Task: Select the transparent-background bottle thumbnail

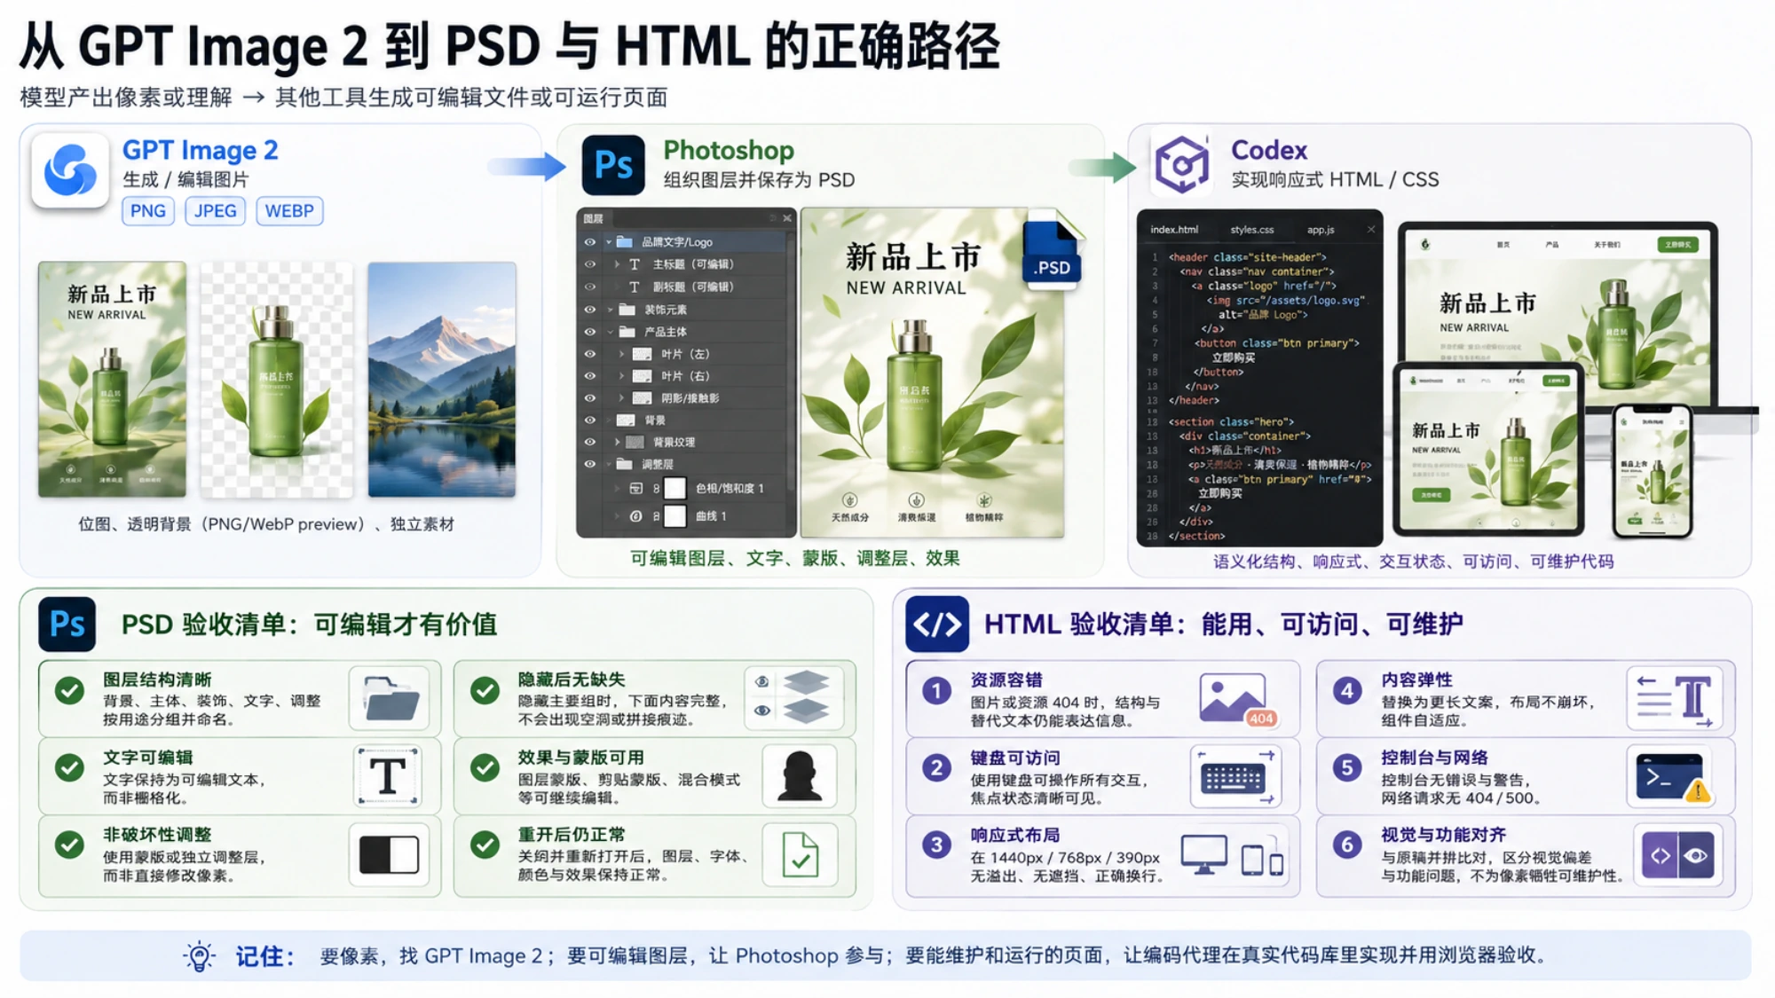Action: coord(277,379)
